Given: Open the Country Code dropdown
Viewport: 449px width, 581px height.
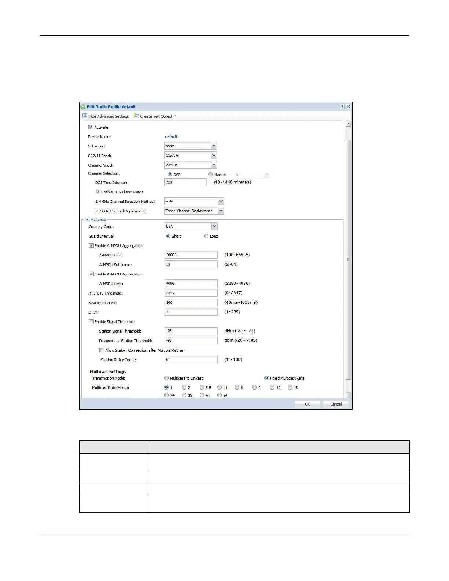Looking at the screenshot, I should click(214, 226).
